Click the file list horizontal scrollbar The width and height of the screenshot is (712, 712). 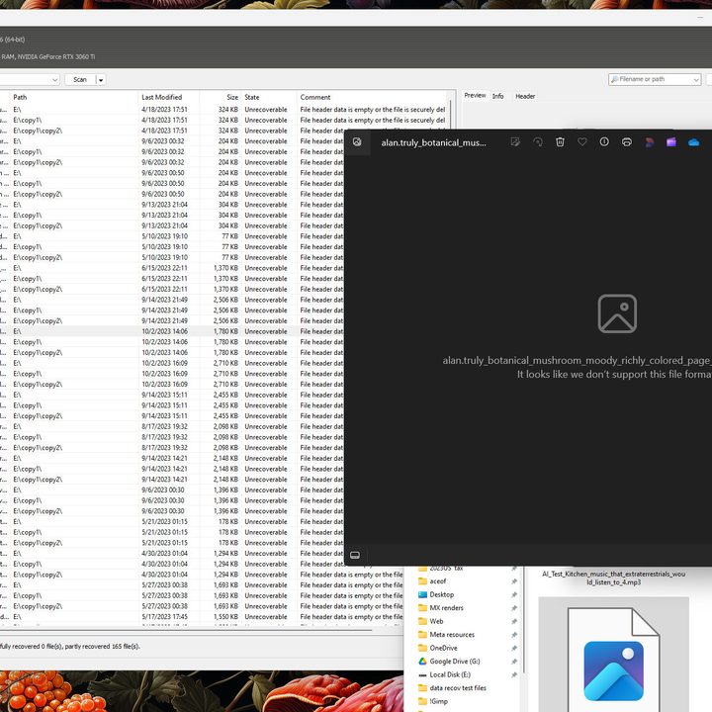(x=186, y=630)
